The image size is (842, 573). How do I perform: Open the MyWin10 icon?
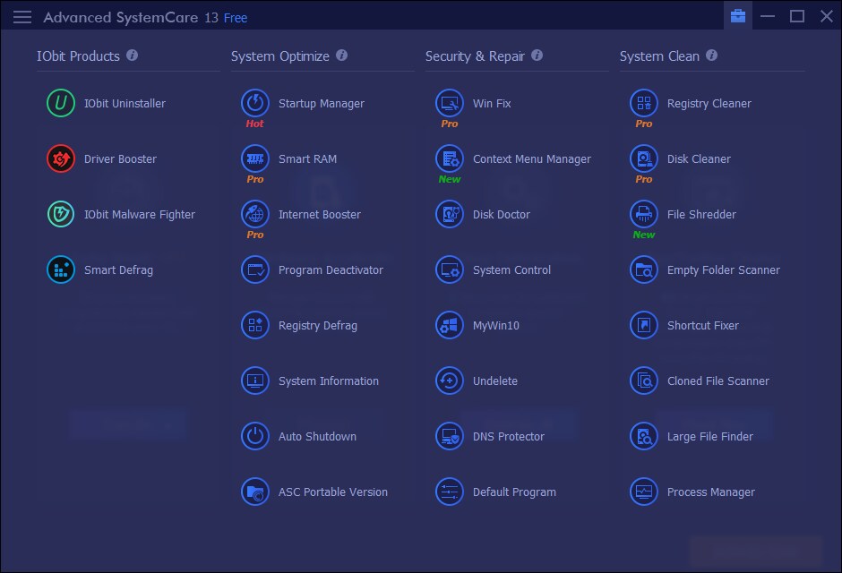[450, 326]
